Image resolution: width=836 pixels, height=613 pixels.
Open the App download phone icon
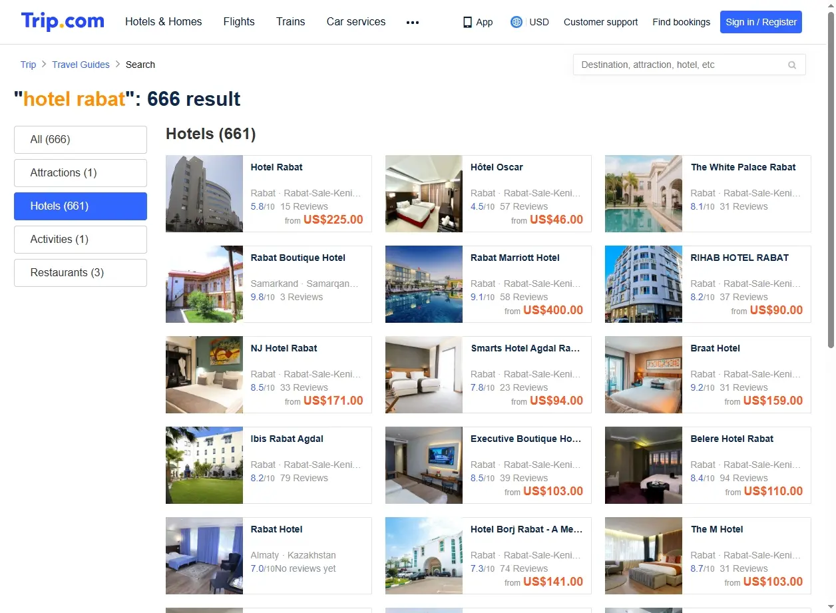[467, 22]
